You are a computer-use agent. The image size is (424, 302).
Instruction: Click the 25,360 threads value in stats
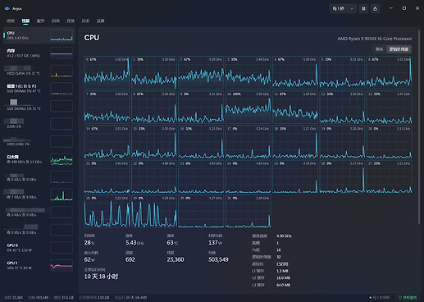click(x=176, y=259)
